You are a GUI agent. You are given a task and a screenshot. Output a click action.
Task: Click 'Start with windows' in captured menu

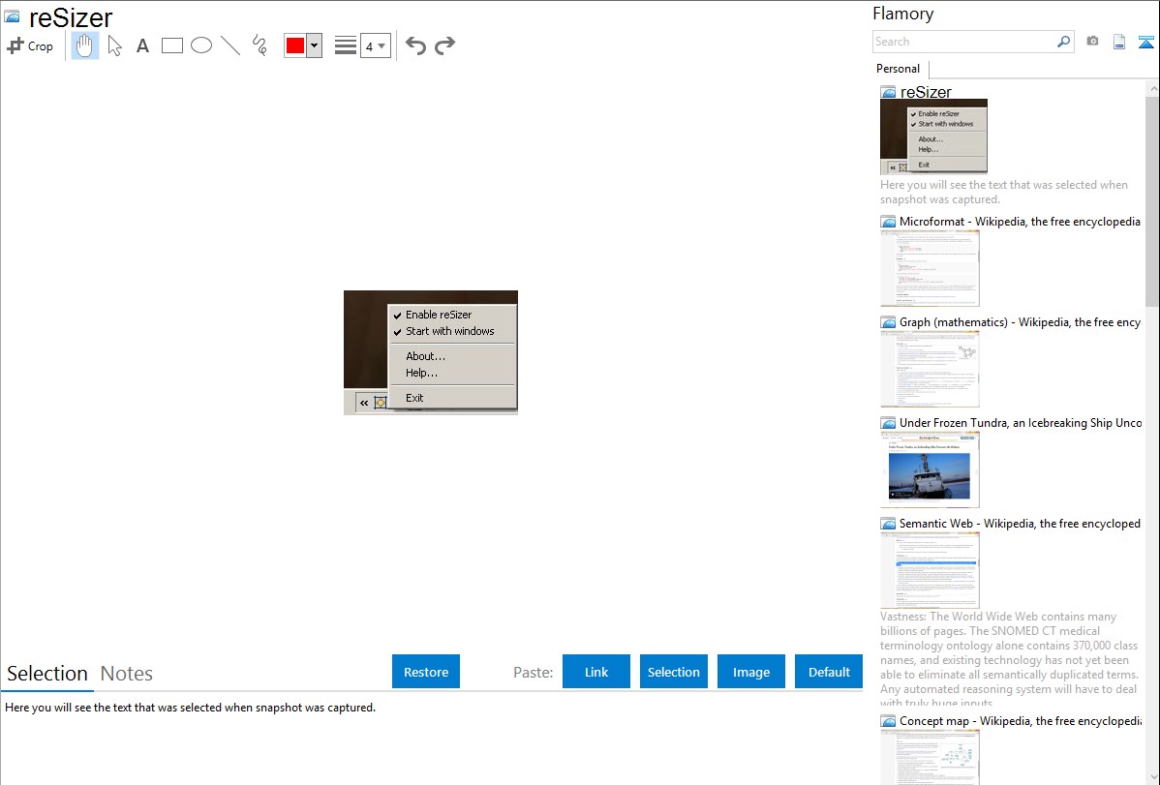click(450, 331)
